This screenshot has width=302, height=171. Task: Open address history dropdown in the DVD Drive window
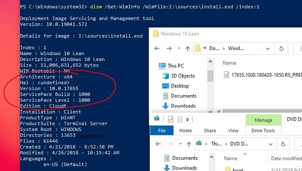pos(271,144)
